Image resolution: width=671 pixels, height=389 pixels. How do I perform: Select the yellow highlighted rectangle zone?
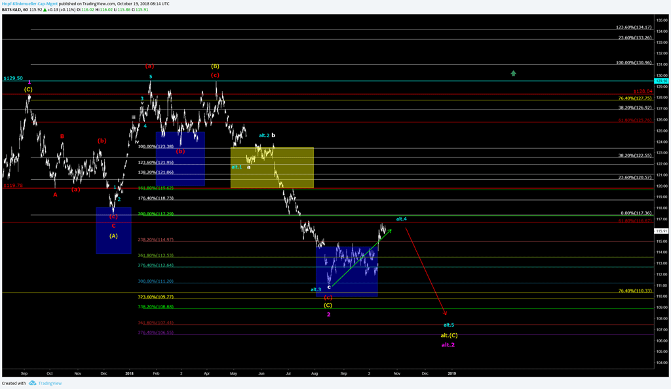272,168
